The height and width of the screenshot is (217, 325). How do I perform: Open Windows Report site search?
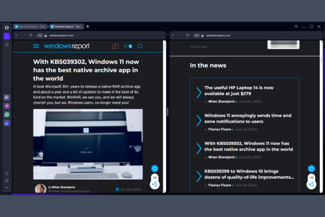[x=140, y=46]
